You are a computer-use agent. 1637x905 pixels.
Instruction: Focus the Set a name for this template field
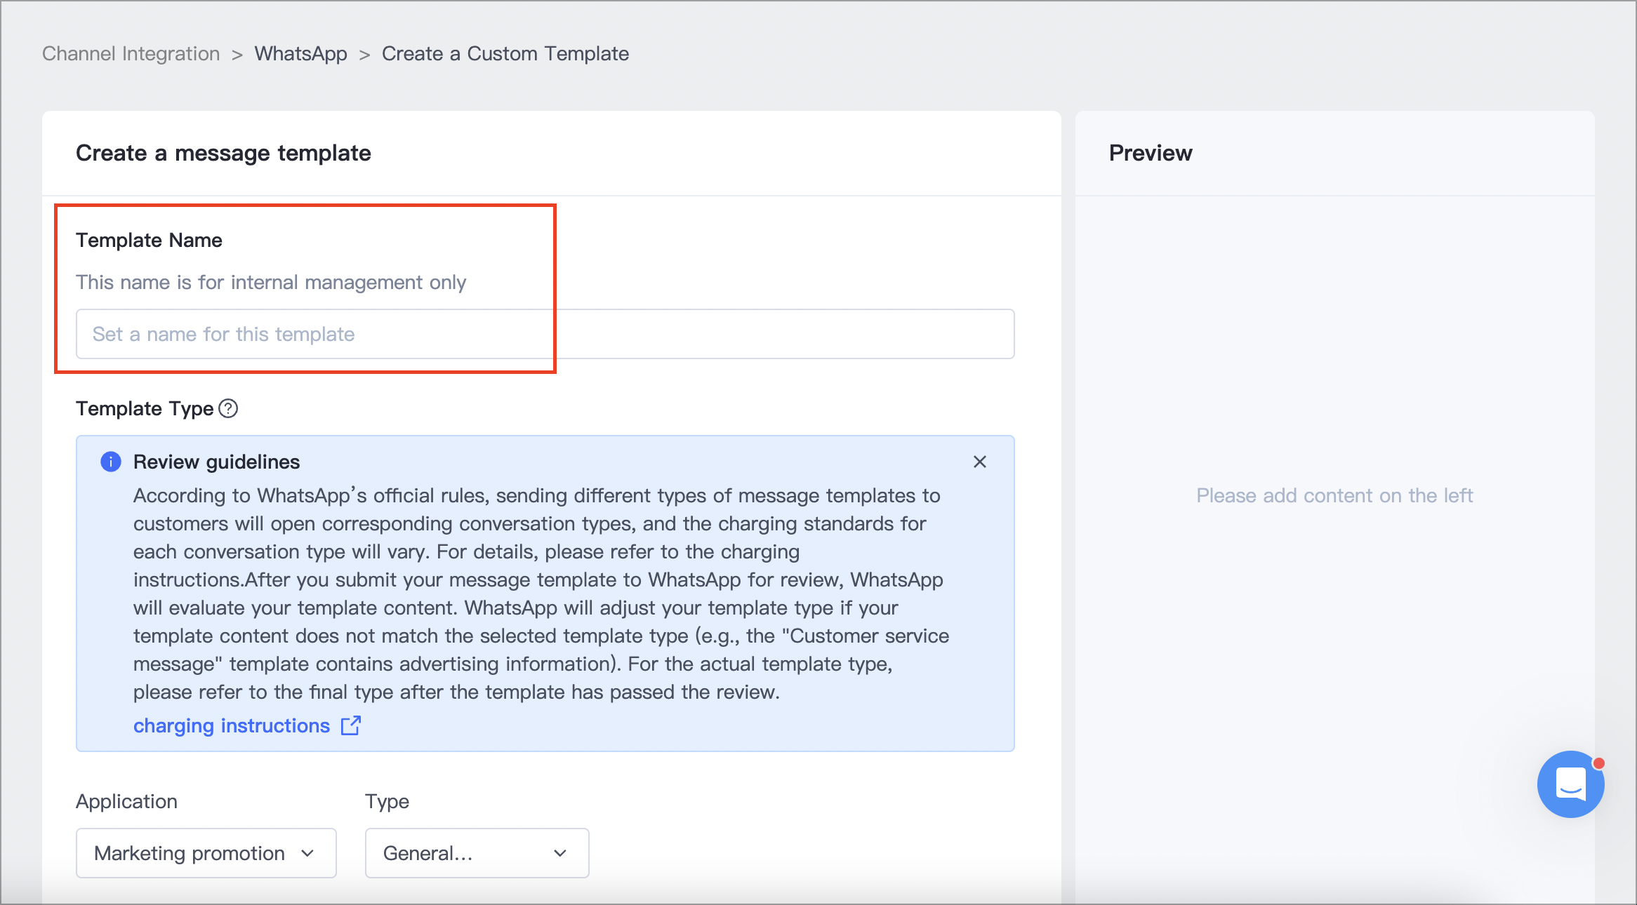pyautogui.click(x=545, y=334)
